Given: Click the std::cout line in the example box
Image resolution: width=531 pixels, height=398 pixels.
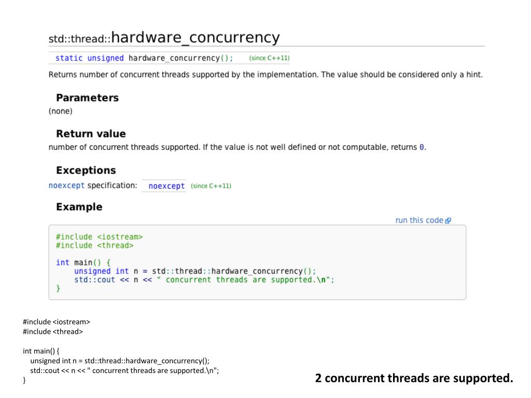Looking at the screenshot, I should (204, 280).
